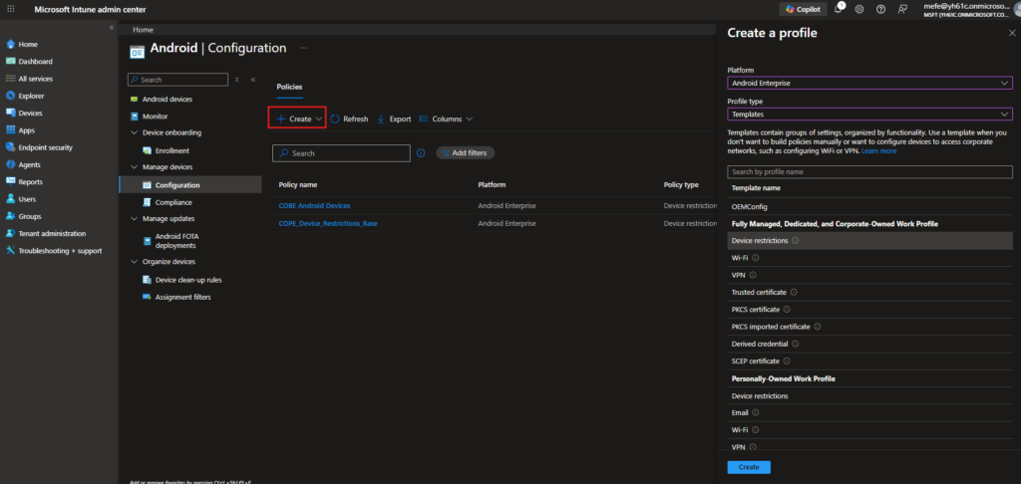Click the Add filters button
This screenshot has width=1021, height=484.
pos(466,153)
